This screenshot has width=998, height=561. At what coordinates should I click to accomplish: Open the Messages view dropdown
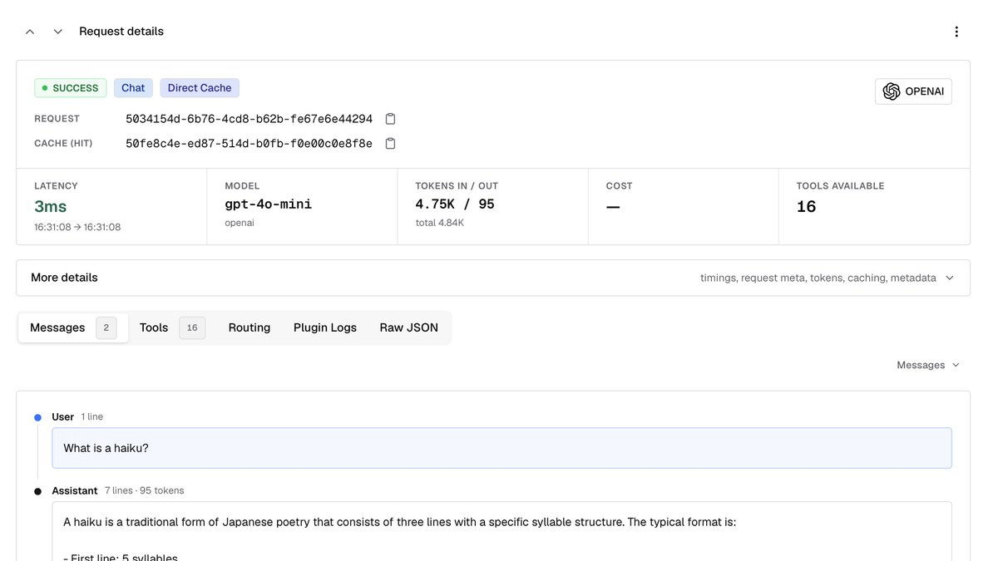tap(928, 365)
